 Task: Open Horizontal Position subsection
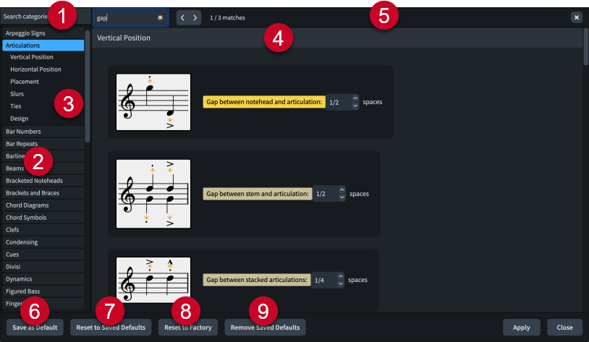click(x=35, y=69)
